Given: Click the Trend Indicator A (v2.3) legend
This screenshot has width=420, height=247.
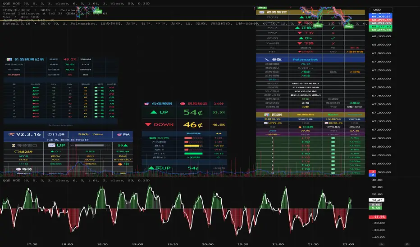Looking at the screenshot, I should tap(55, 13).
